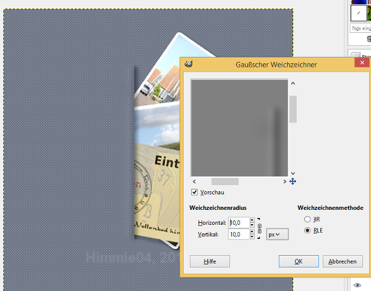
Task: Click the trash icon below the tags field
Action: tap(369, 38)
